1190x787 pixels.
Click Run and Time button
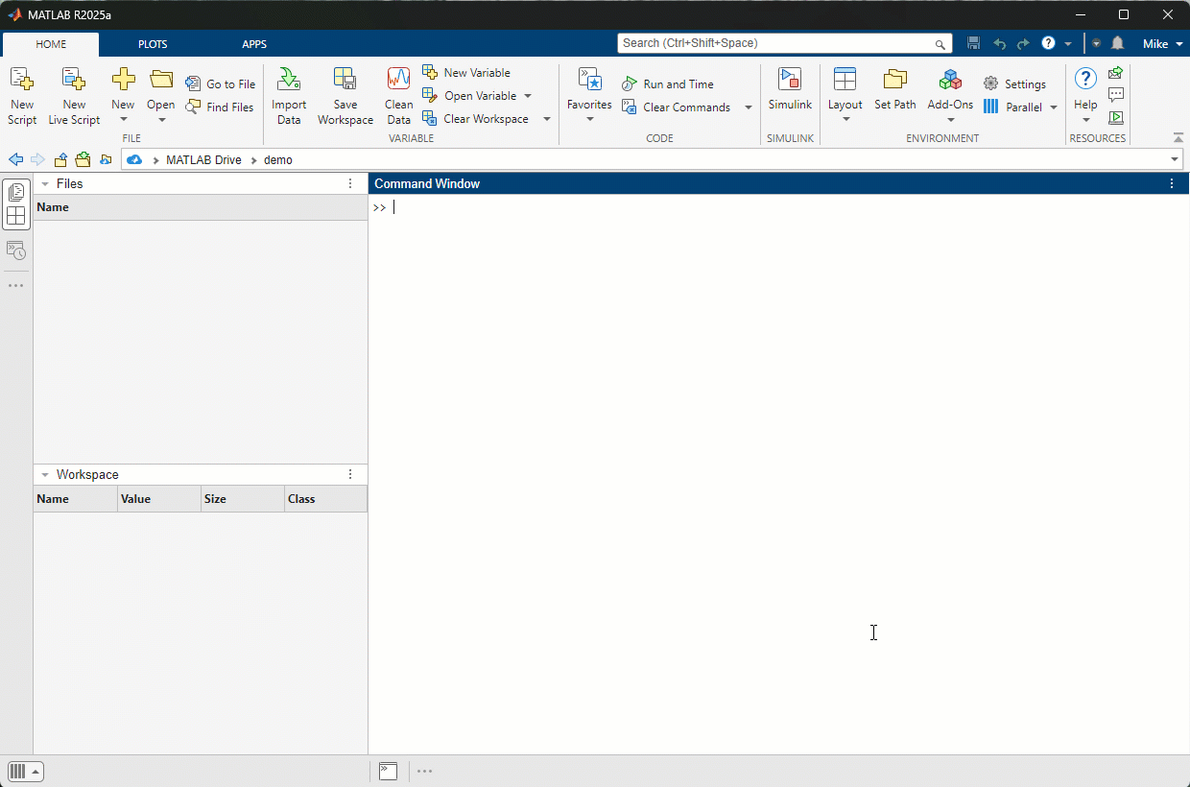[x=668, y=84]
